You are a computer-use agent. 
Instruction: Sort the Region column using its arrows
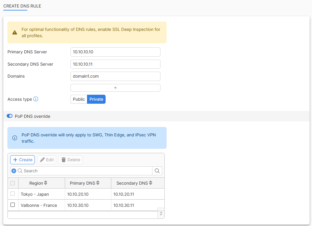[x=45, y=183]
